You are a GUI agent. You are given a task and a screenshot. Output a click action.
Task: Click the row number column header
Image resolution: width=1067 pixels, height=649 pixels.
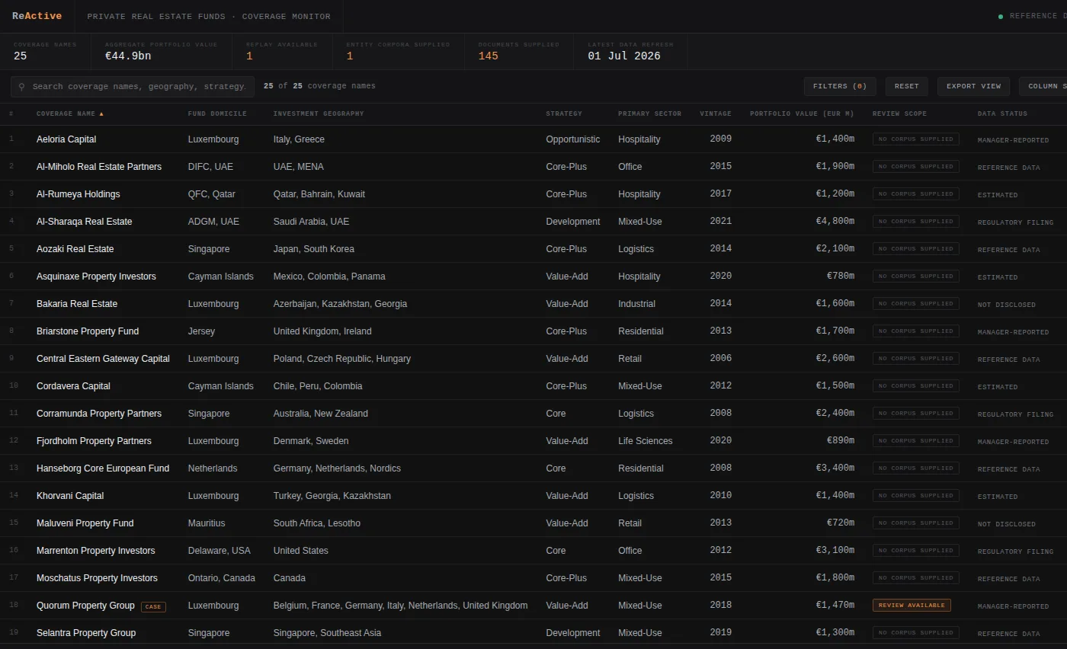pyautogui.click(x=11, y=113)
